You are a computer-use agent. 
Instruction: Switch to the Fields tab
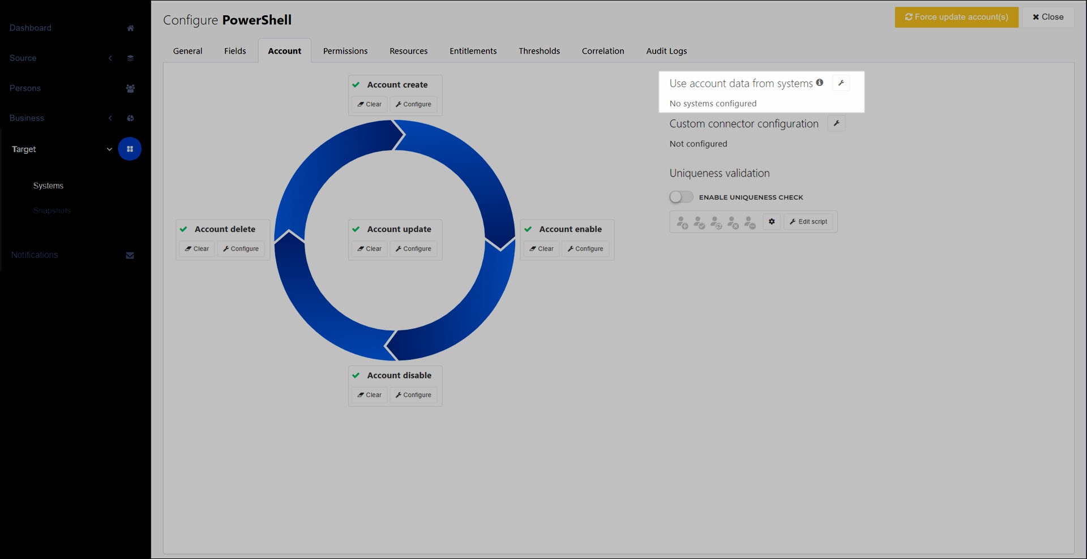click(235, 51)
